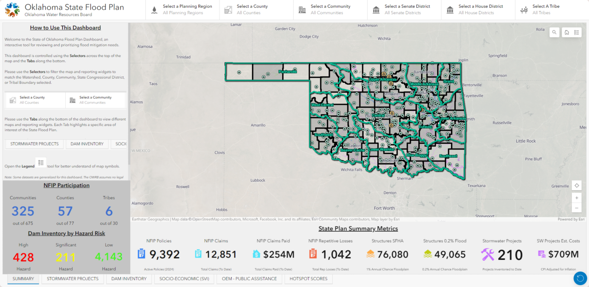Click the Legend icon in the instructions panel
This screenshot has width=589, height=287.
[41, 162]
